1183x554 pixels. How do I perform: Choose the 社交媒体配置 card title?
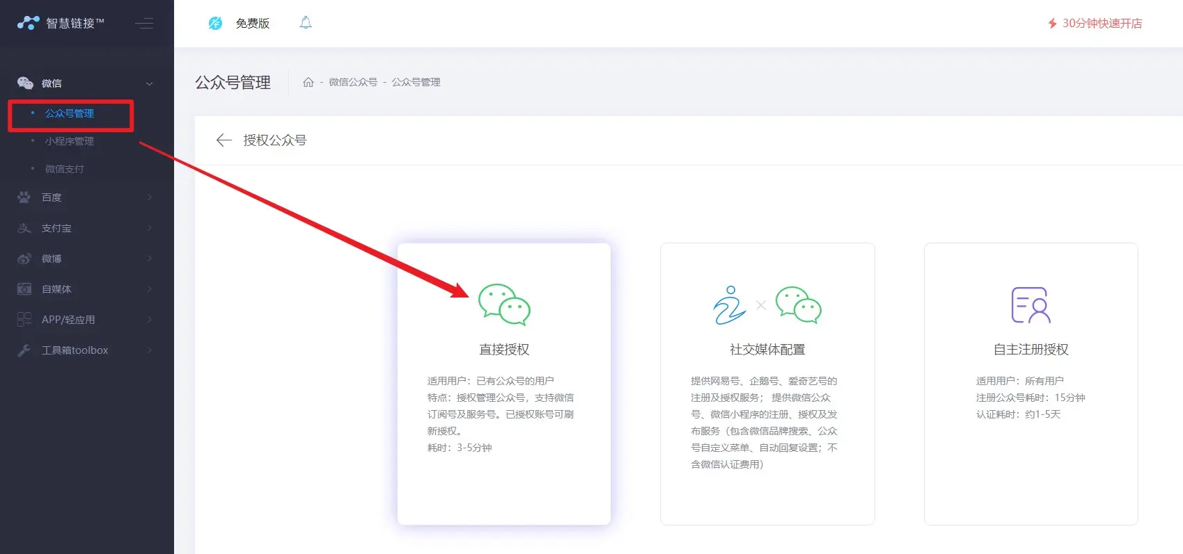click(x=767, y=350)
